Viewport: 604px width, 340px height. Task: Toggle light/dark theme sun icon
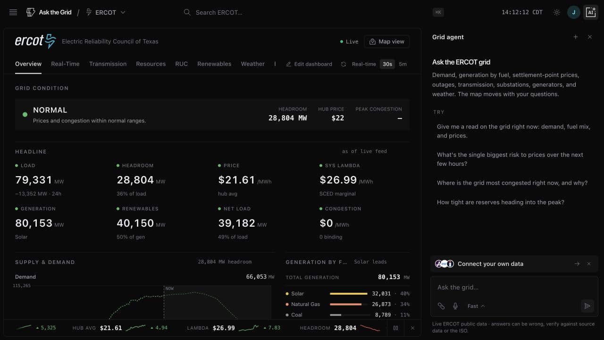[557, 12]
